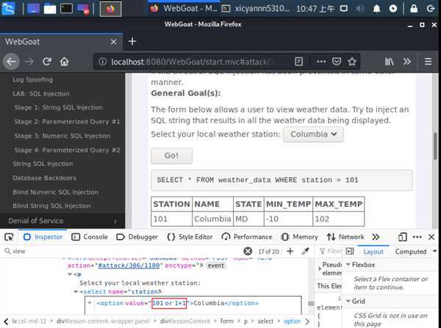Viewport: 441px width, 328px height.
Task: Pick a color with the eyedropper
Action: point(305,251)
